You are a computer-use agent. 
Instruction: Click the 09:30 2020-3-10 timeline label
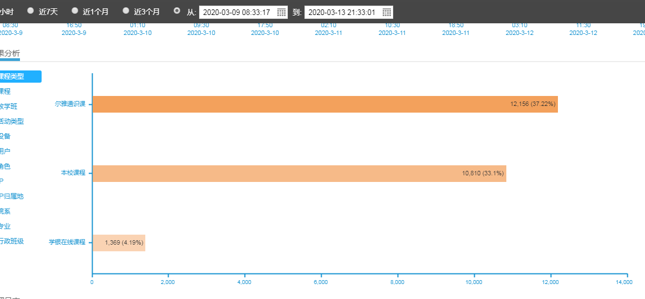(x=201, y=29)
